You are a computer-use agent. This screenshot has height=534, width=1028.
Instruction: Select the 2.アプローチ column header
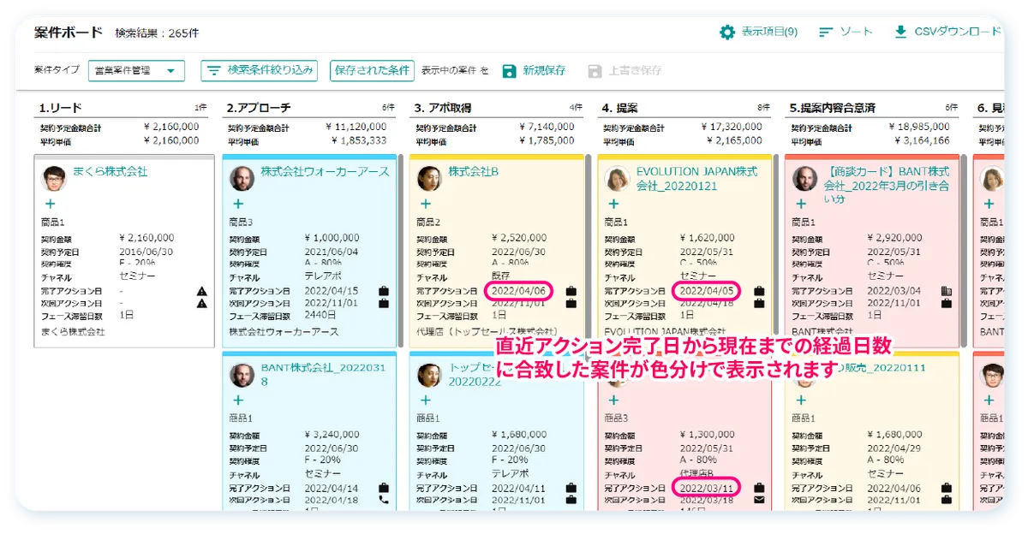point(259,109)
